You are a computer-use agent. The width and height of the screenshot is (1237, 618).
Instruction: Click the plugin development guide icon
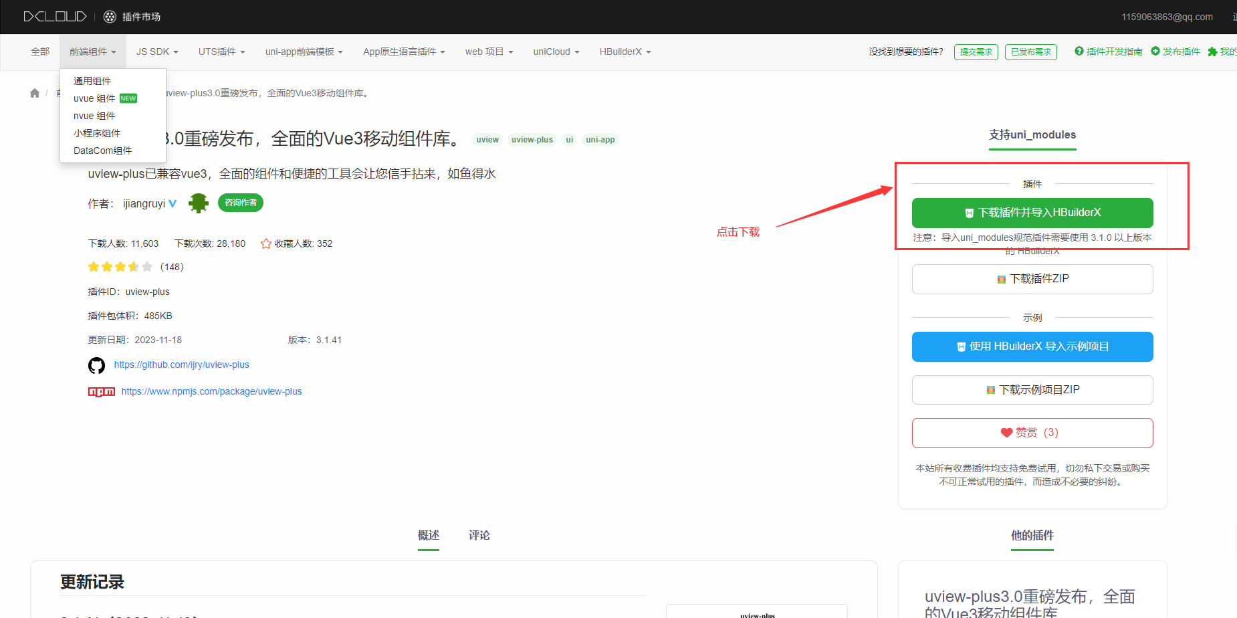point(1079,51)
